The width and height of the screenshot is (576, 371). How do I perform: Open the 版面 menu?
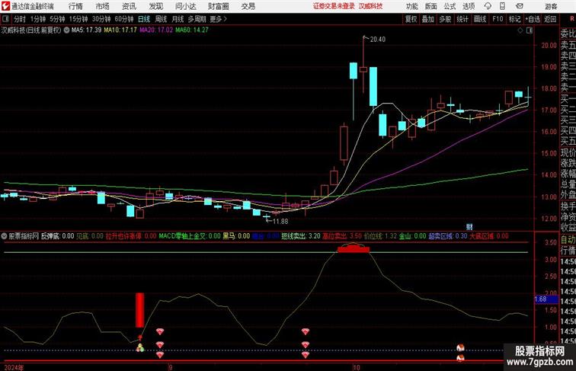(431, 6)
